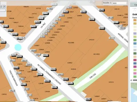Click the AV DANIEL FERNANDEZ CRESPO street label
Viewport: 137px width, 102px height.
click(x=49, y=75)
